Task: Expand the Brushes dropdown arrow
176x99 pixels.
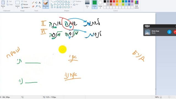Action: 46,8
